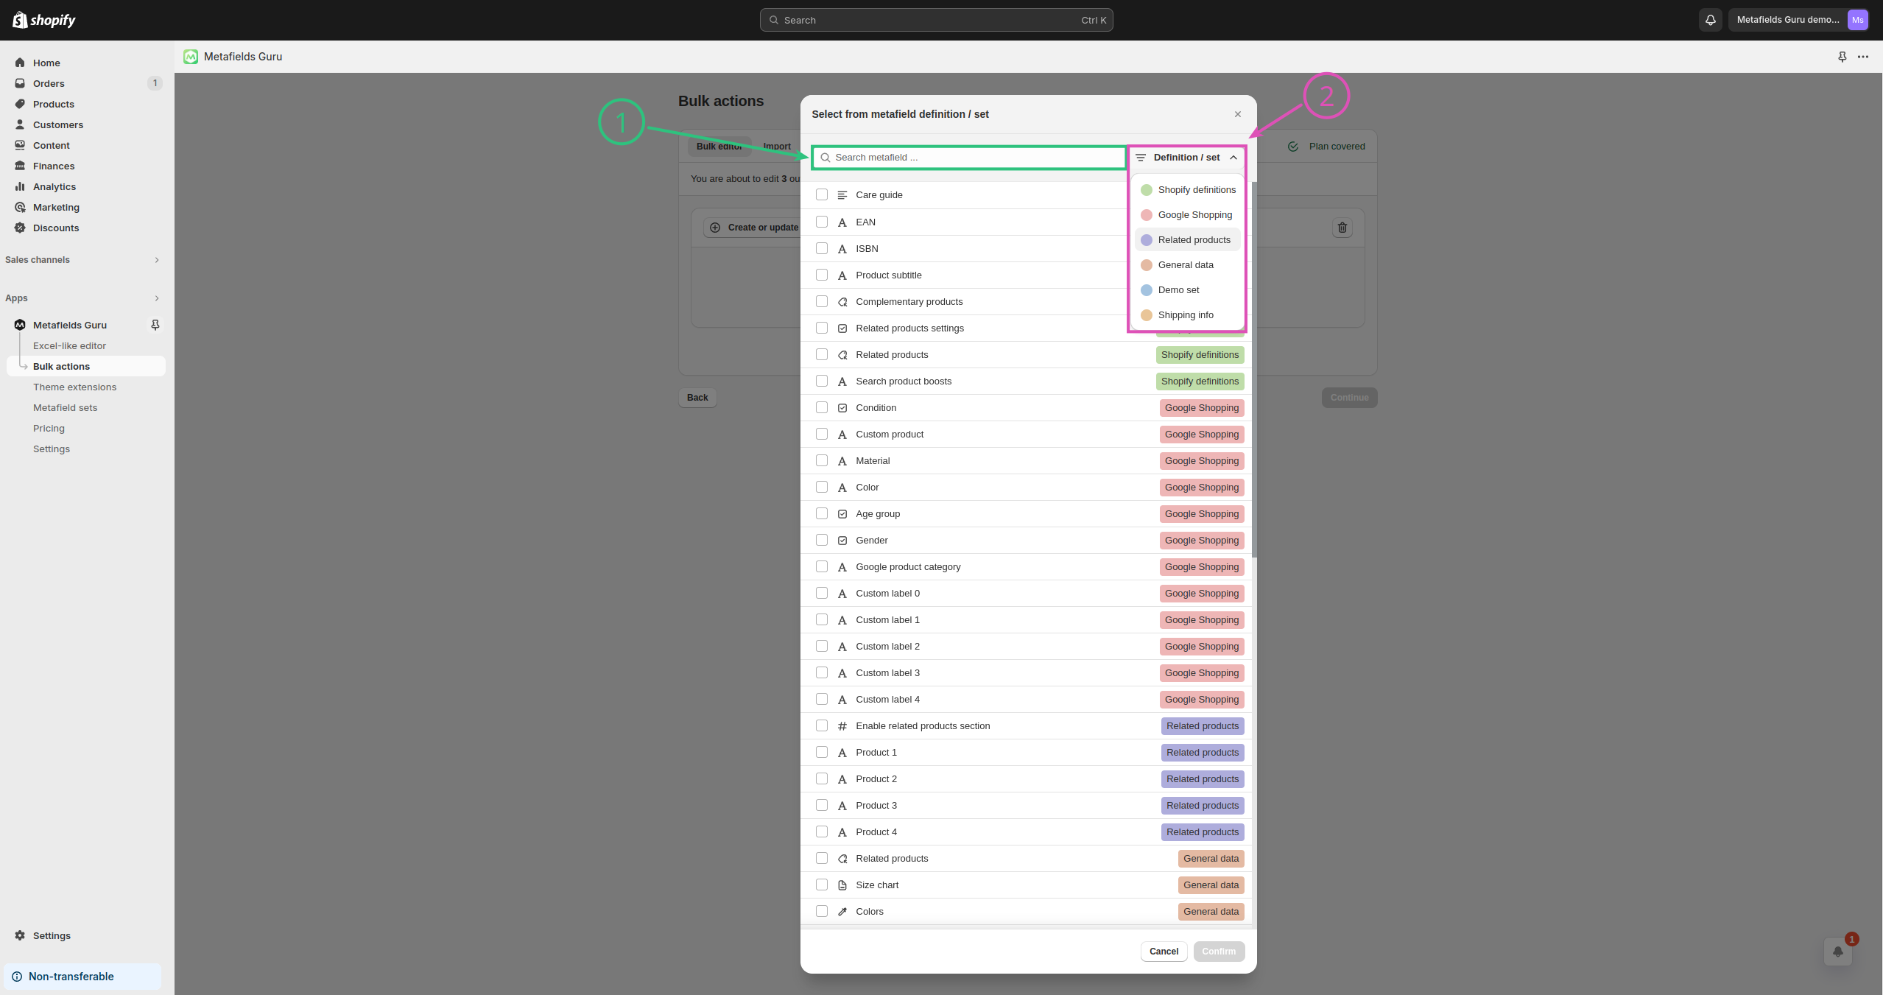
Task: Open Metafields Guru Settings sub-item
Action: pos(52,449)
